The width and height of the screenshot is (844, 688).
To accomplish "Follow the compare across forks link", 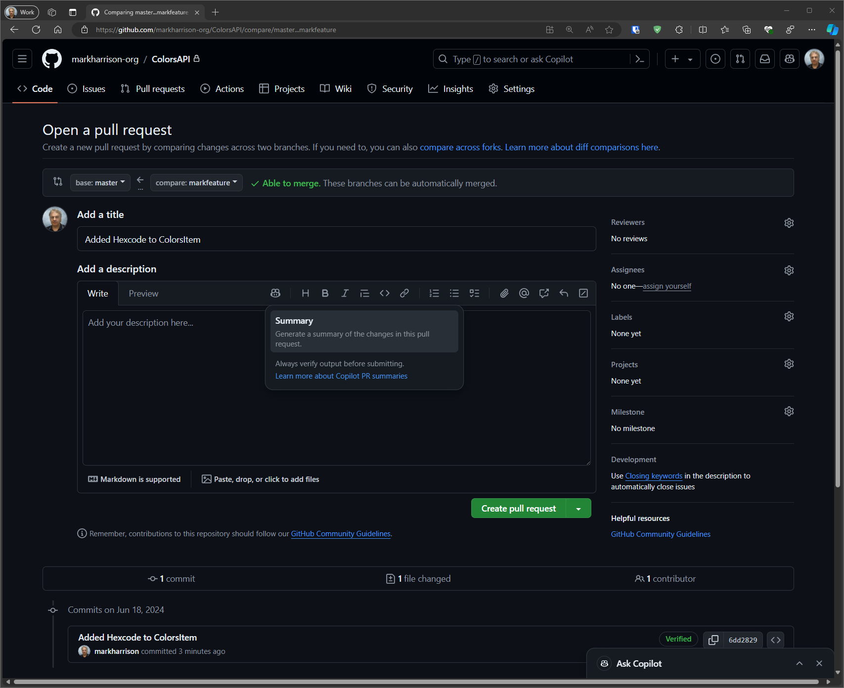I will [460, 147].
